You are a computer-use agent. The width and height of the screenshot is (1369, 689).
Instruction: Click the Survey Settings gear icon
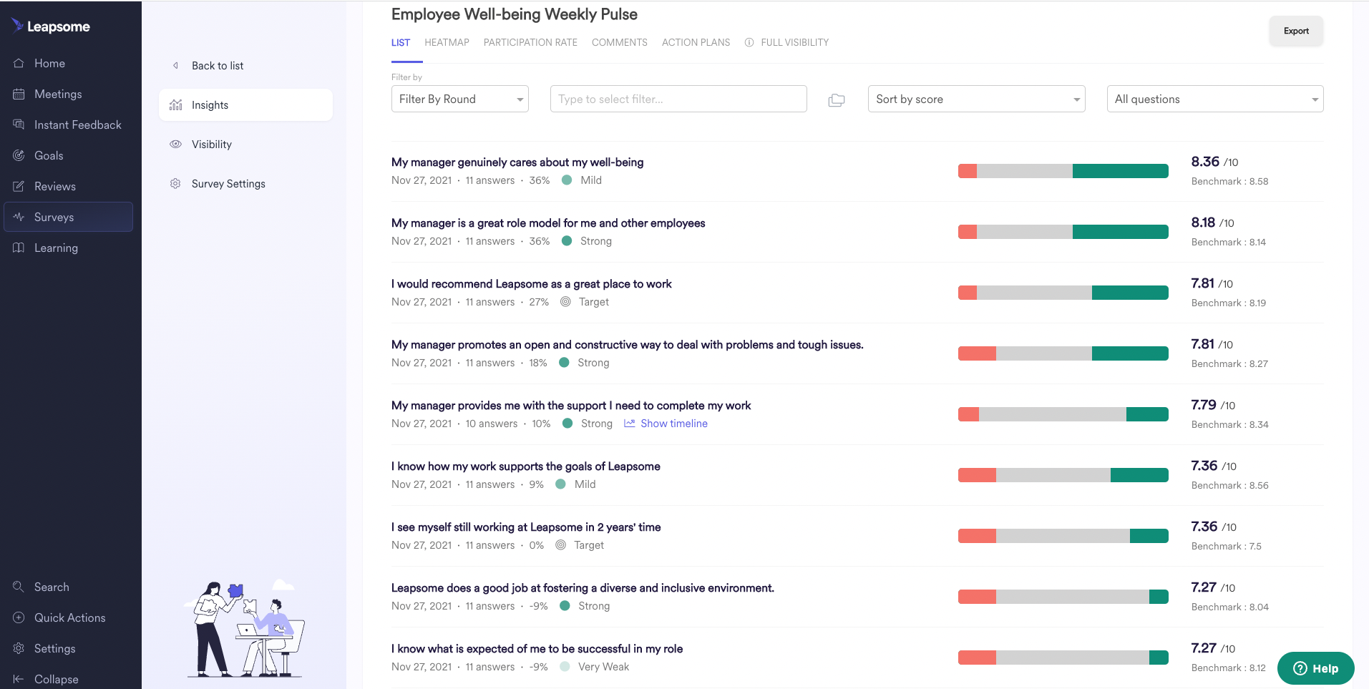[x=175, y=184]
